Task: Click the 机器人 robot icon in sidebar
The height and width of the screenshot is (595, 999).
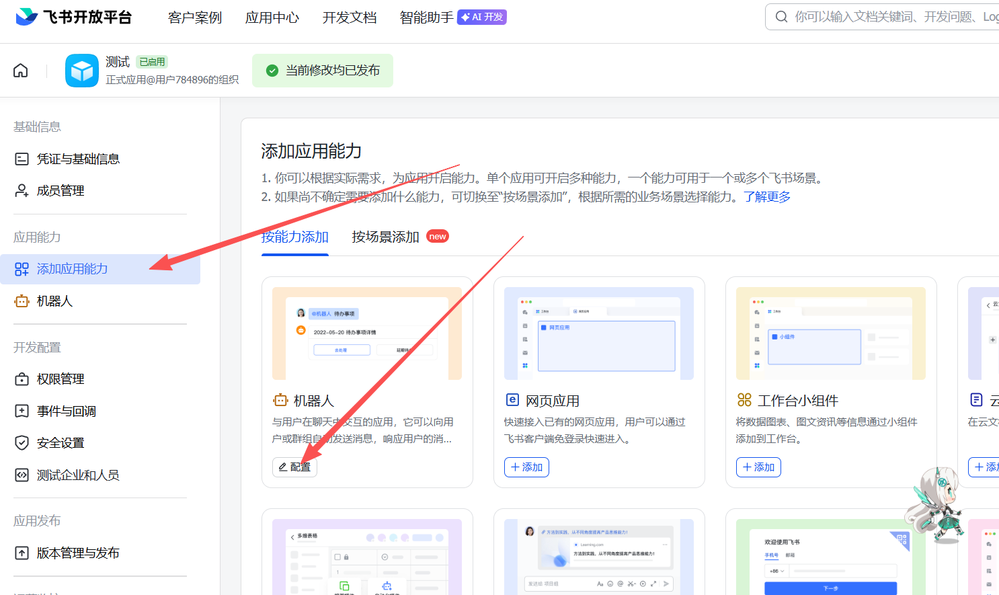Action: [x=22, y=301]
